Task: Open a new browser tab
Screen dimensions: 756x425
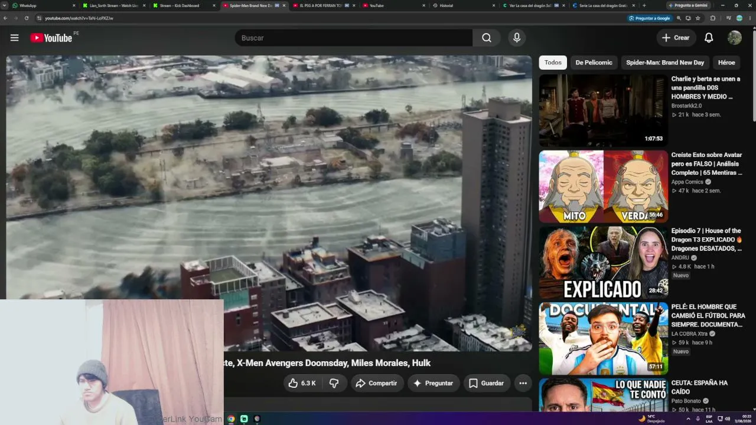Action: 644,5
